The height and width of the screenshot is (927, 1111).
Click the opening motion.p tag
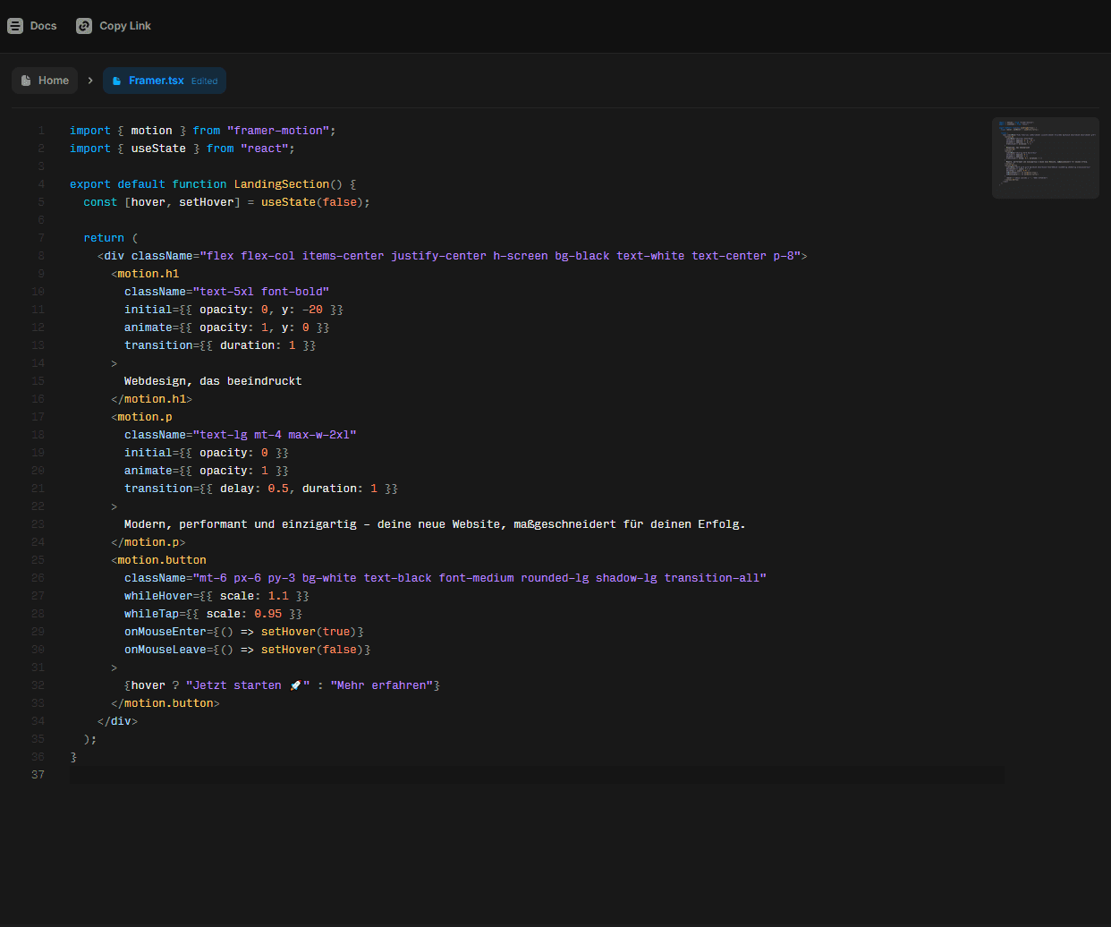141,417
